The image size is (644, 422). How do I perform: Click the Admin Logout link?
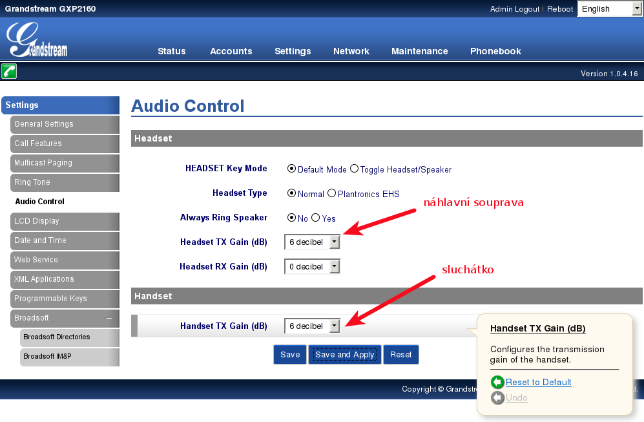pyautogui.click(x=514, y=9)
